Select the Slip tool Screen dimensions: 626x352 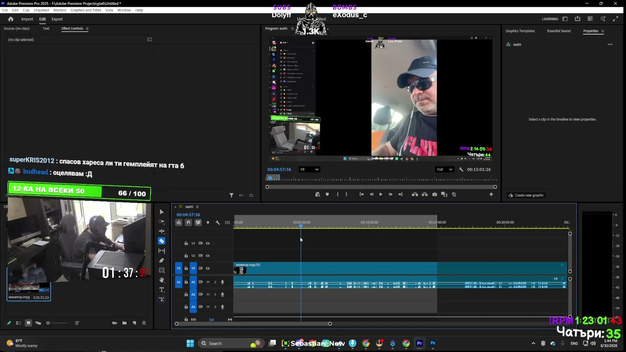click(x=162, y=251)
